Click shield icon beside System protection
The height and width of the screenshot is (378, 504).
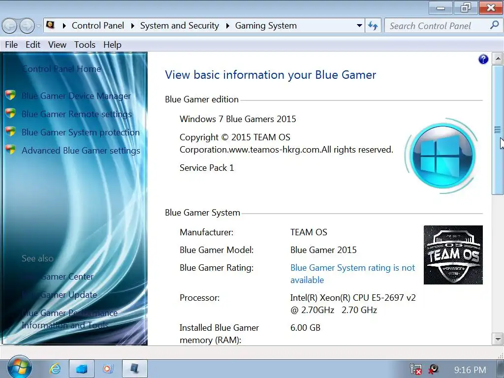point(10,131)
